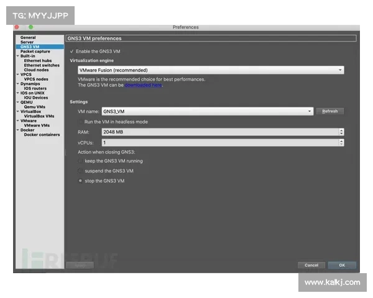Open Docker containers settings

pyautogui.click(x=42, y=135)
